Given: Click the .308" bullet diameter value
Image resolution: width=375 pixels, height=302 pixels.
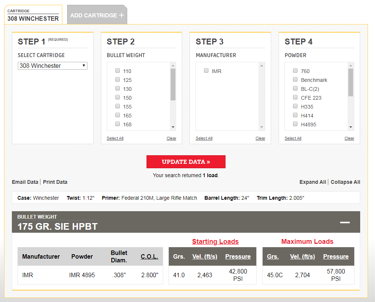Looking at the screenshot, I should [x=119, y=275].
